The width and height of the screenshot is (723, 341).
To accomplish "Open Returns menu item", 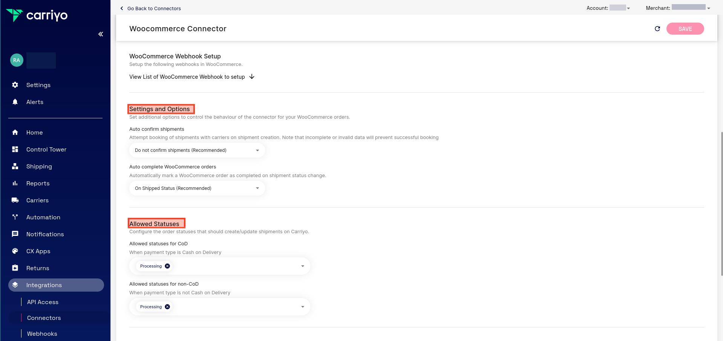I will [38, 268].
